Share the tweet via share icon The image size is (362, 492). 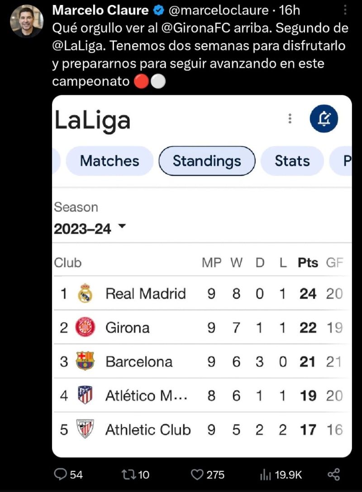click(x=334, y=474)
